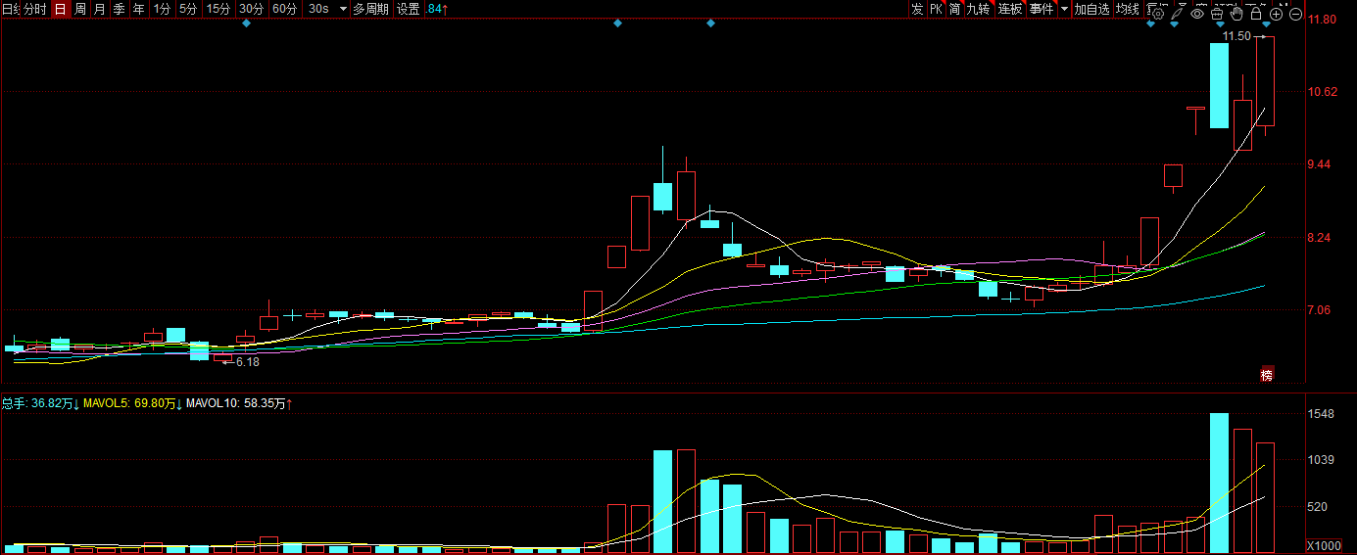Click the 6.18 low price label

pyautogui.click(x=248, y=362)
